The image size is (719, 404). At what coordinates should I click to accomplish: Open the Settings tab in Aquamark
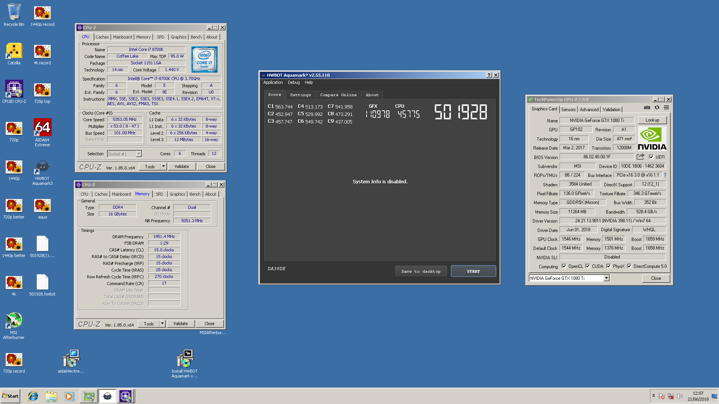[x=300, y=95]
